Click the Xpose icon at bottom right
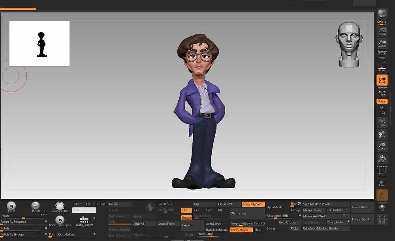The width and height of the screenshot is (395, 241). (x=382, y=219)
